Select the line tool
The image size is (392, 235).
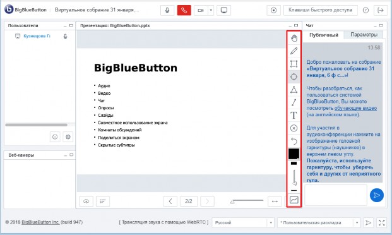tap(294, 102)
